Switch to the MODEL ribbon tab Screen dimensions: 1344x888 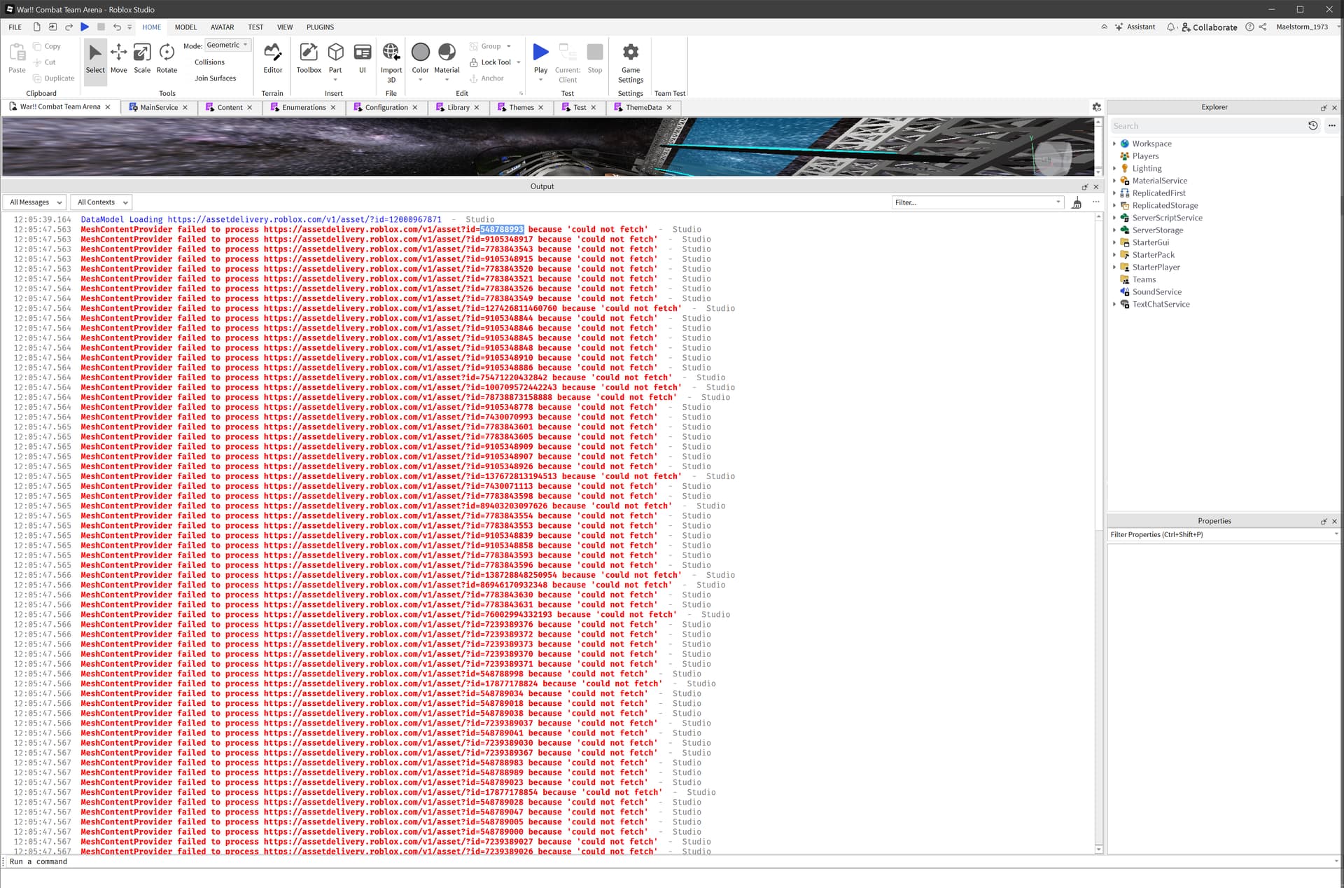pyautogui.click(x=185, y=27)
